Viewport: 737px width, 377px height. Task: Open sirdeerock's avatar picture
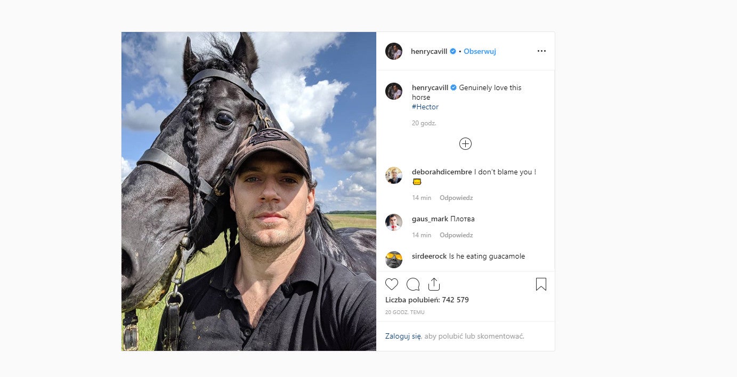pos(394,259)
